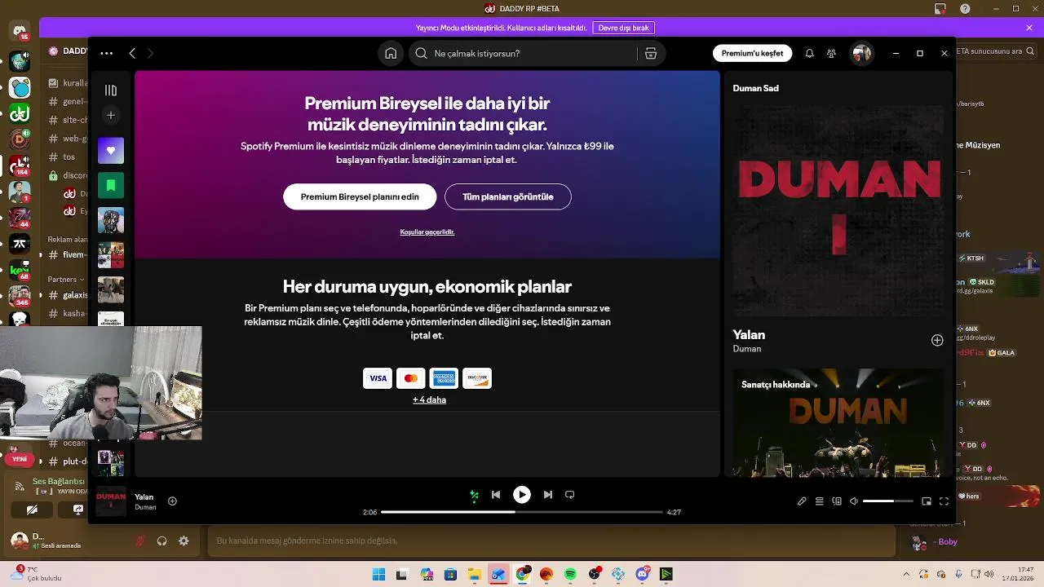Collapse the "Partners" category in Discord
Image resolution: width=1044 pixels, height=587 pixels.
click(65, 279)
